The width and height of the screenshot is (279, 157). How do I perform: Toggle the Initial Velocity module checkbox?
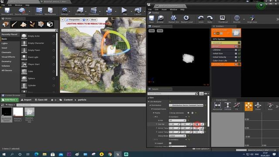point(236,57)
